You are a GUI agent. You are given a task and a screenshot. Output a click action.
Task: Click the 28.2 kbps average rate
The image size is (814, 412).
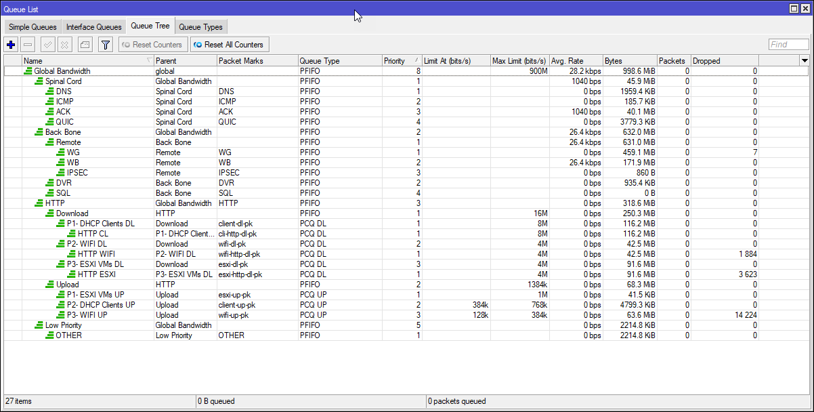[584, 71]
